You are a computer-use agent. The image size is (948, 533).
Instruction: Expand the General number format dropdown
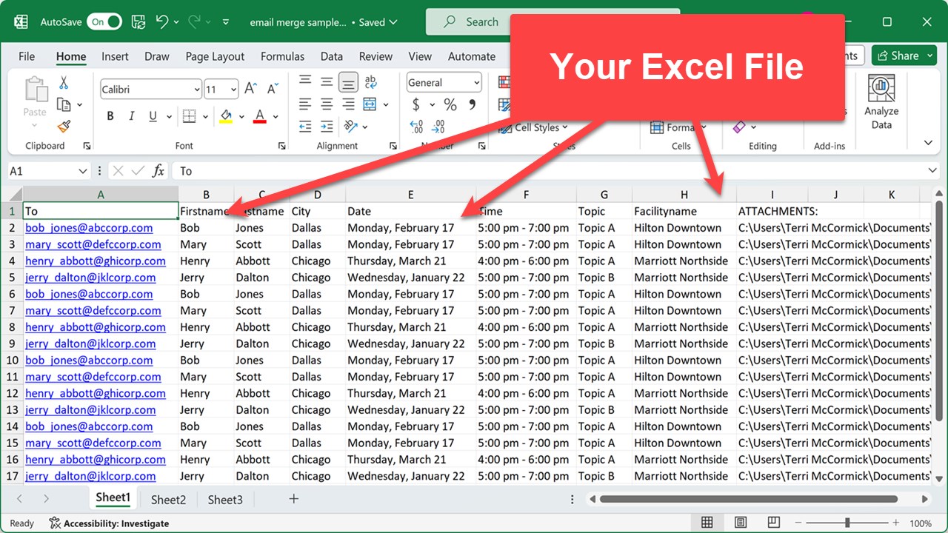475,83
